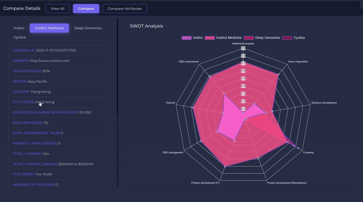
Task: Click the details panel vertical scrollbar
Action: [118, 69]
